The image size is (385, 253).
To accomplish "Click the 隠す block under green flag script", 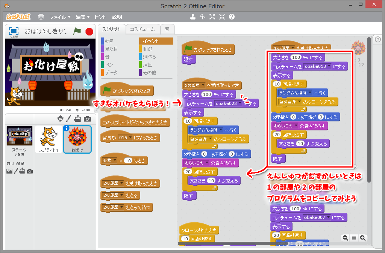I will pyautogui.click(x=189, y=59).
